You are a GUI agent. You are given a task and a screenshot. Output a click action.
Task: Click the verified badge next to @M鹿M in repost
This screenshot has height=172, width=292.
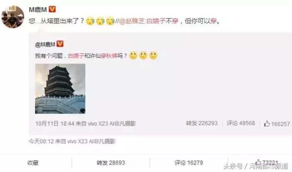click(60, 44)
